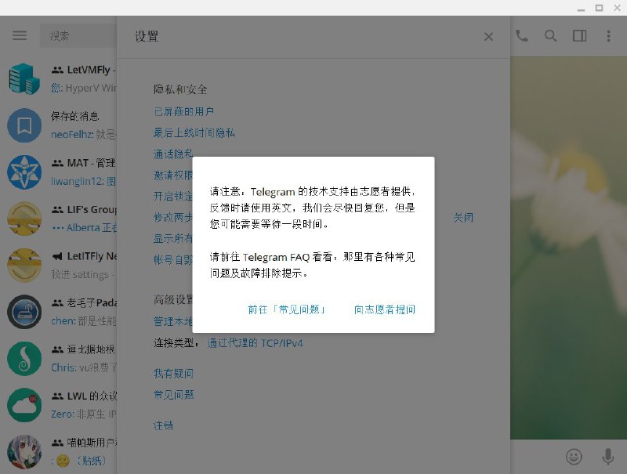Viewport: 627px width, 474px height.
Task: Click the chat search magnifier icon
Action: point(551,36)
